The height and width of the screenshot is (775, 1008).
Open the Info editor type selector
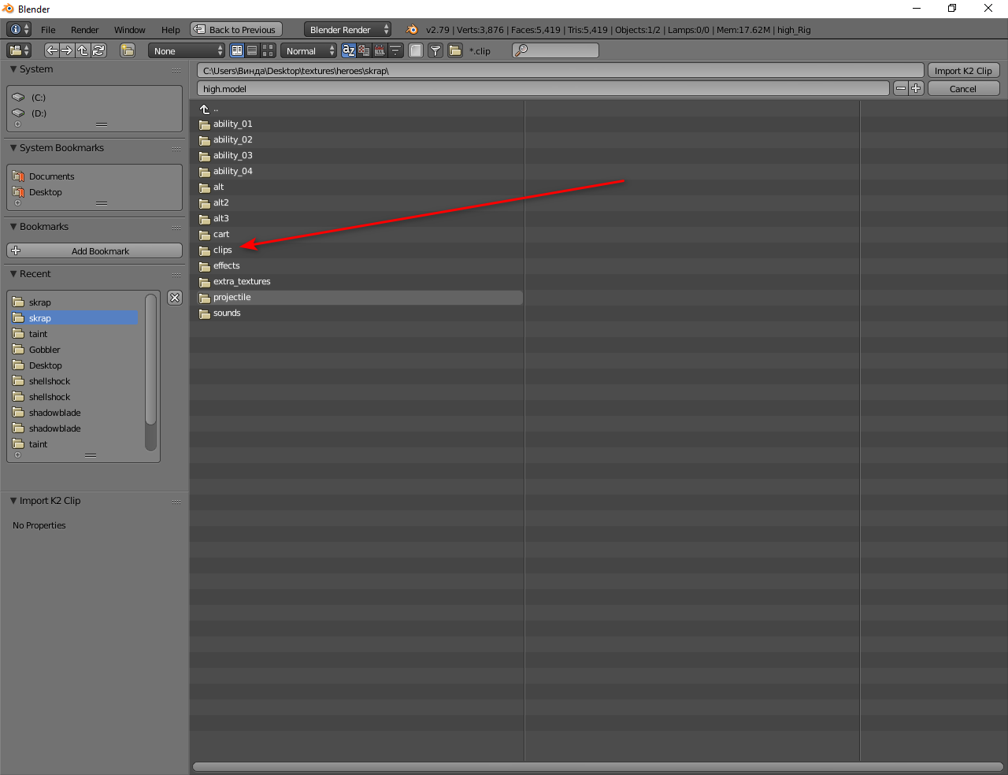coord(19,29)
